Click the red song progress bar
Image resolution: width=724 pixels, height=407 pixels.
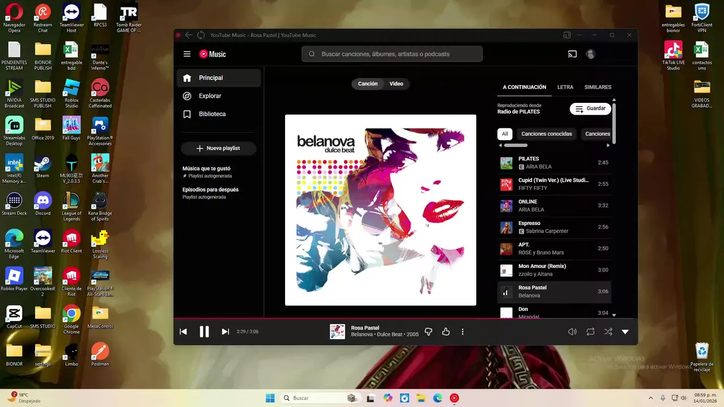tap(406, 319)
